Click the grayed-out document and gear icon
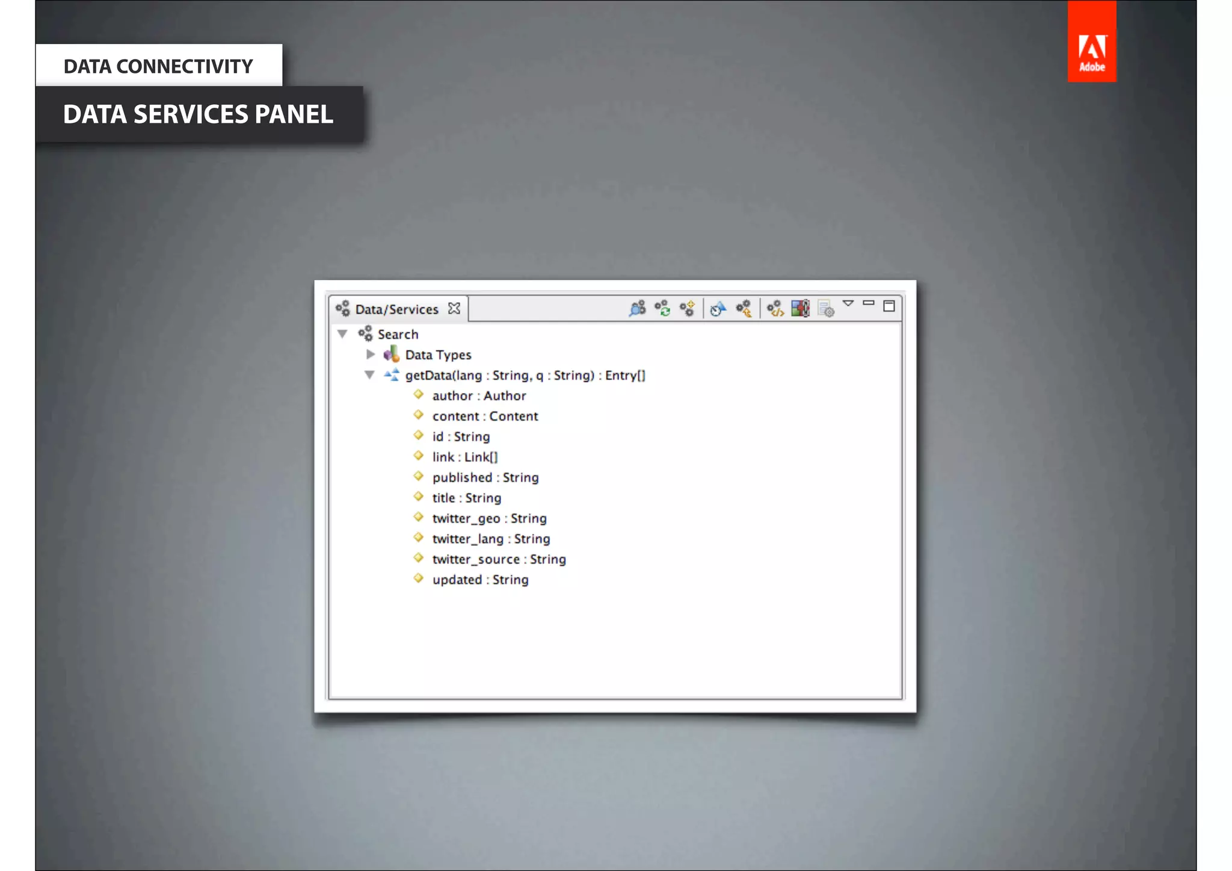 pos(826,309)
